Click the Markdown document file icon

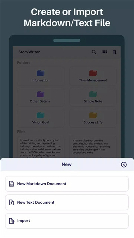tap(11, 184)
